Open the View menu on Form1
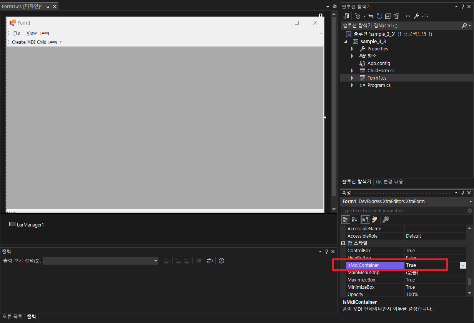This screenshot has height=323, width=474. [x=32, y=33]
